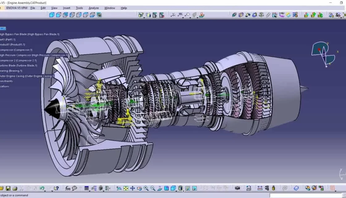Click the last cube icon with dark square
The image size is (346, 198).
click(x=99, y=15)
